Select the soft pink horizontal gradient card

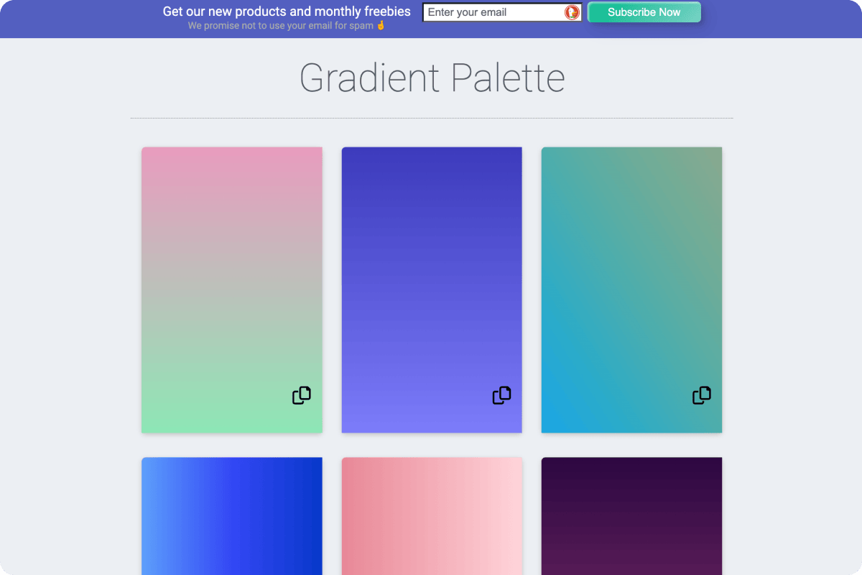432,516
